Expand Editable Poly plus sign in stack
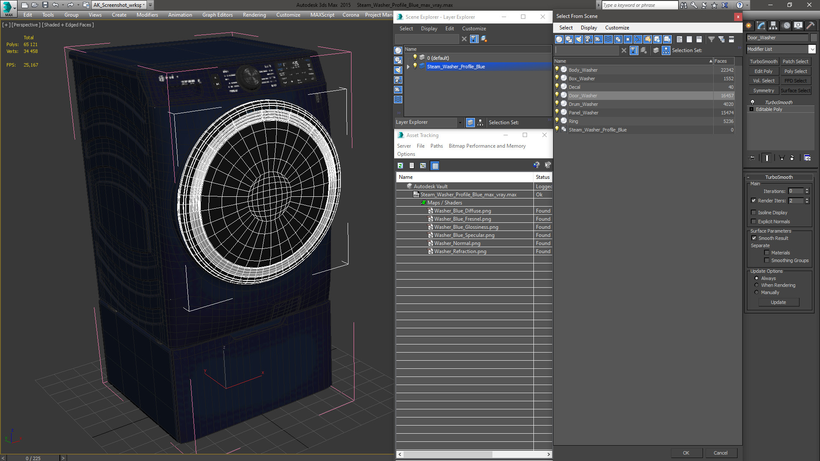 coord(751,109)
